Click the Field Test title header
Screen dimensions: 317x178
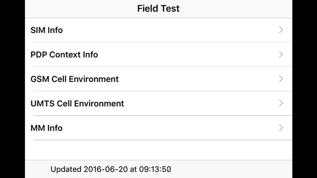point(158,9)
